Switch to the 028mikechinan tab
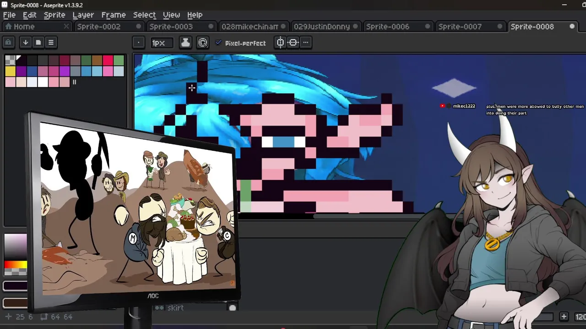The image size is (586, 329). coord(253,27)
